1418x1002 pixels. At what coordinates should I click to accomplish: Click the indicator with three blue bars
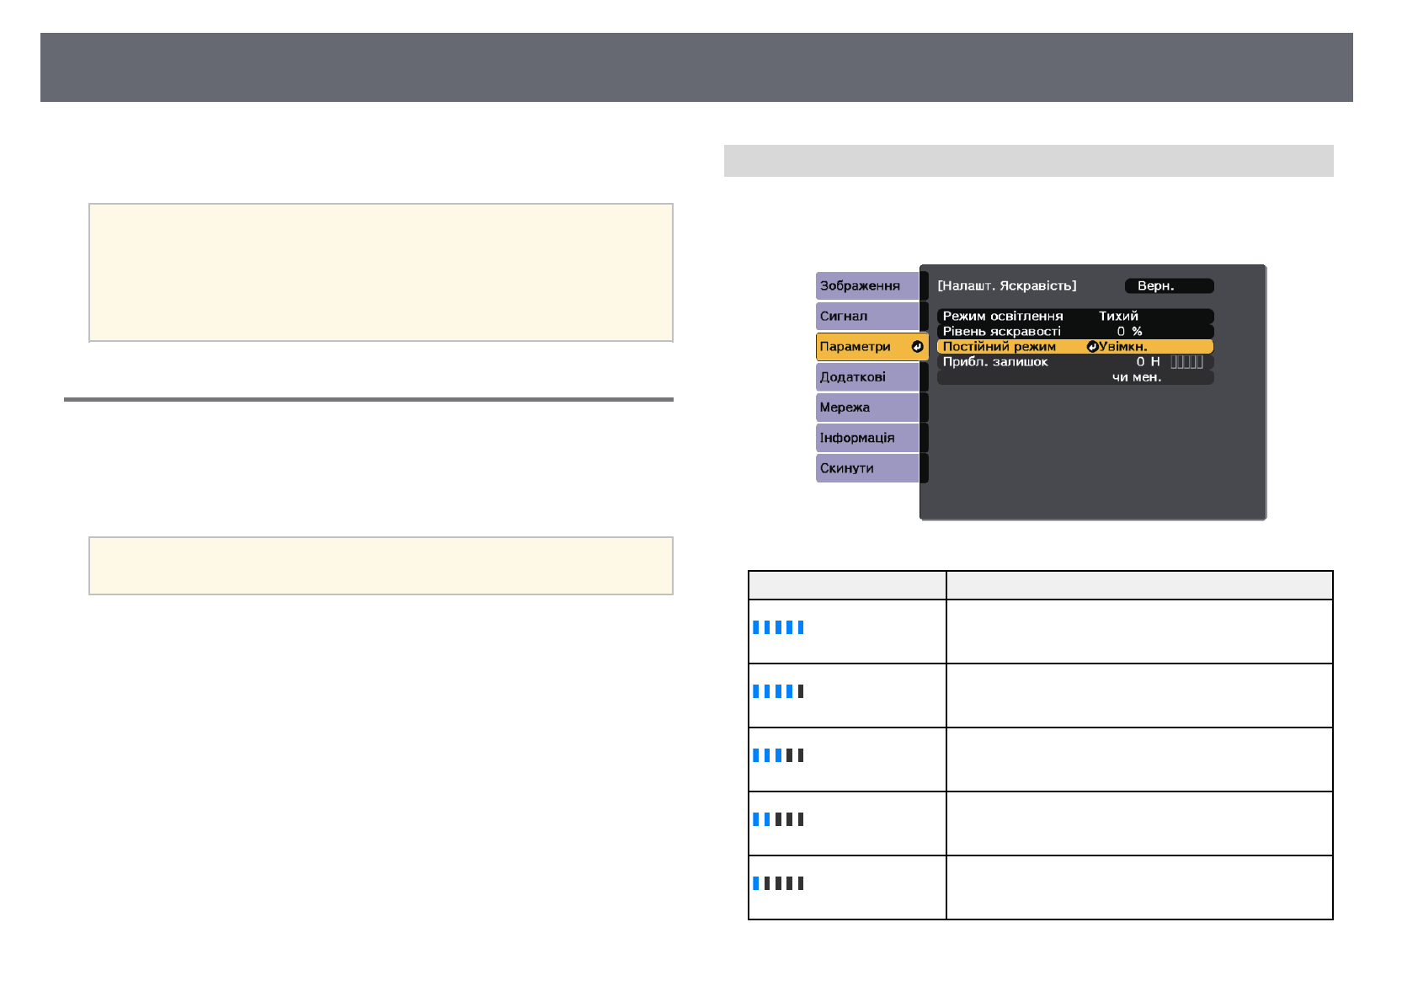(778, 755)
